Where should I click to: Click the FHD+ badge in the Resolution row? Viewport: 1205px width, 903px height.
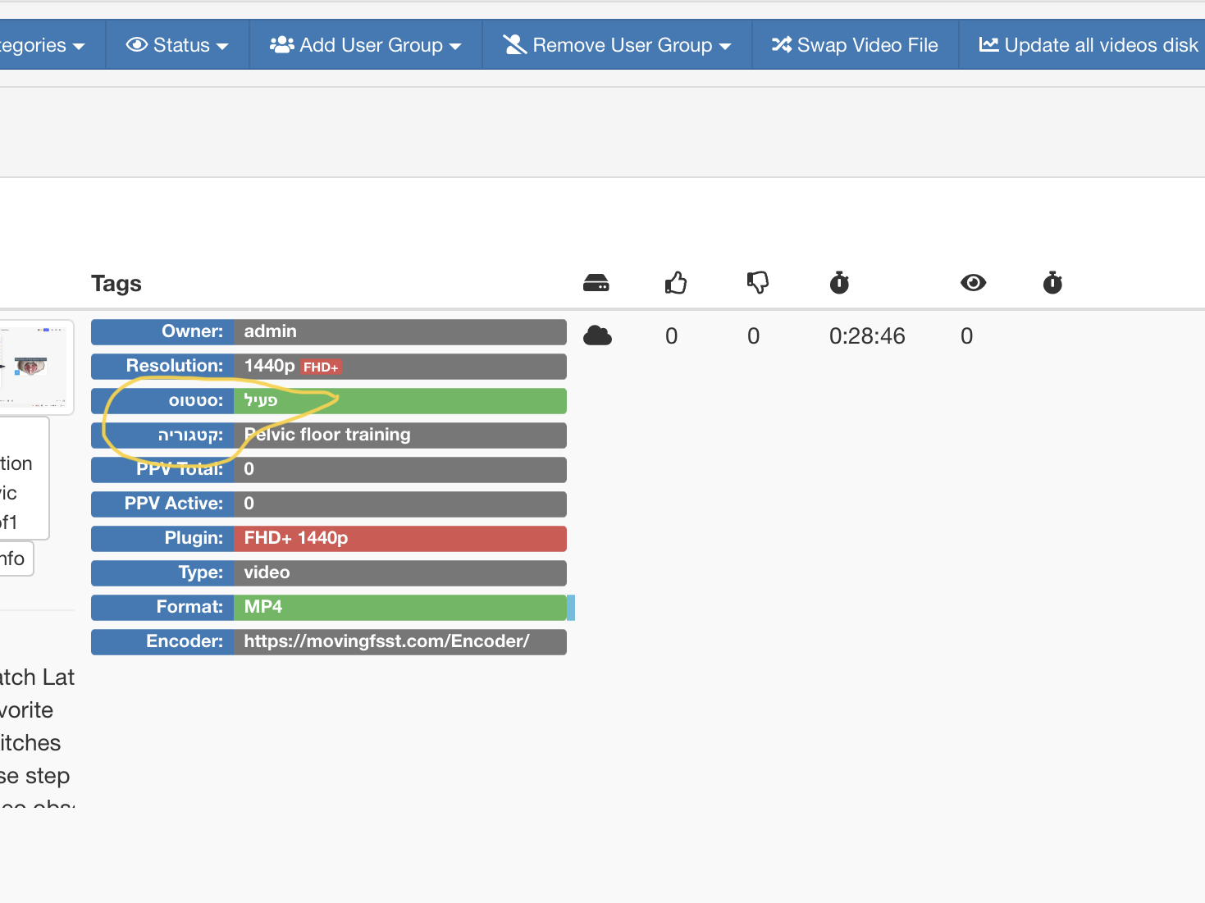pos(321,367)
